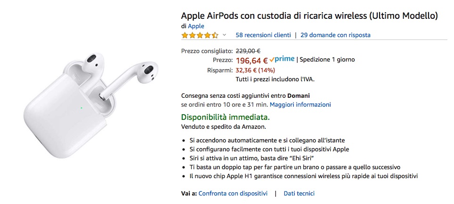The height and width of the screenshot is (204, 454).
Task: Click the AirPods product title
Action: point(309,16)
